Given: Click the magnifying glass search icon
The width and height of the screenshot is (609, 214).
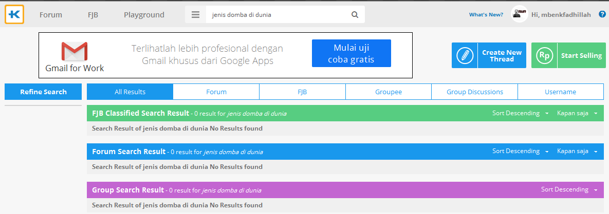Looking at the screenshot, I should coord(355,15).
